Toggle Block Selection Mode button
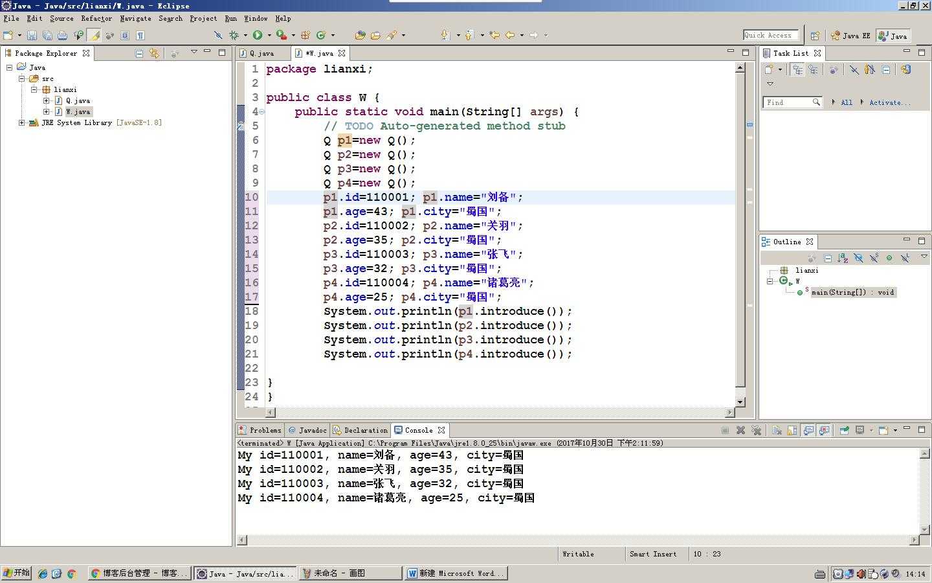The height and width of the screenshot is (583, 932). click(125, 35)
